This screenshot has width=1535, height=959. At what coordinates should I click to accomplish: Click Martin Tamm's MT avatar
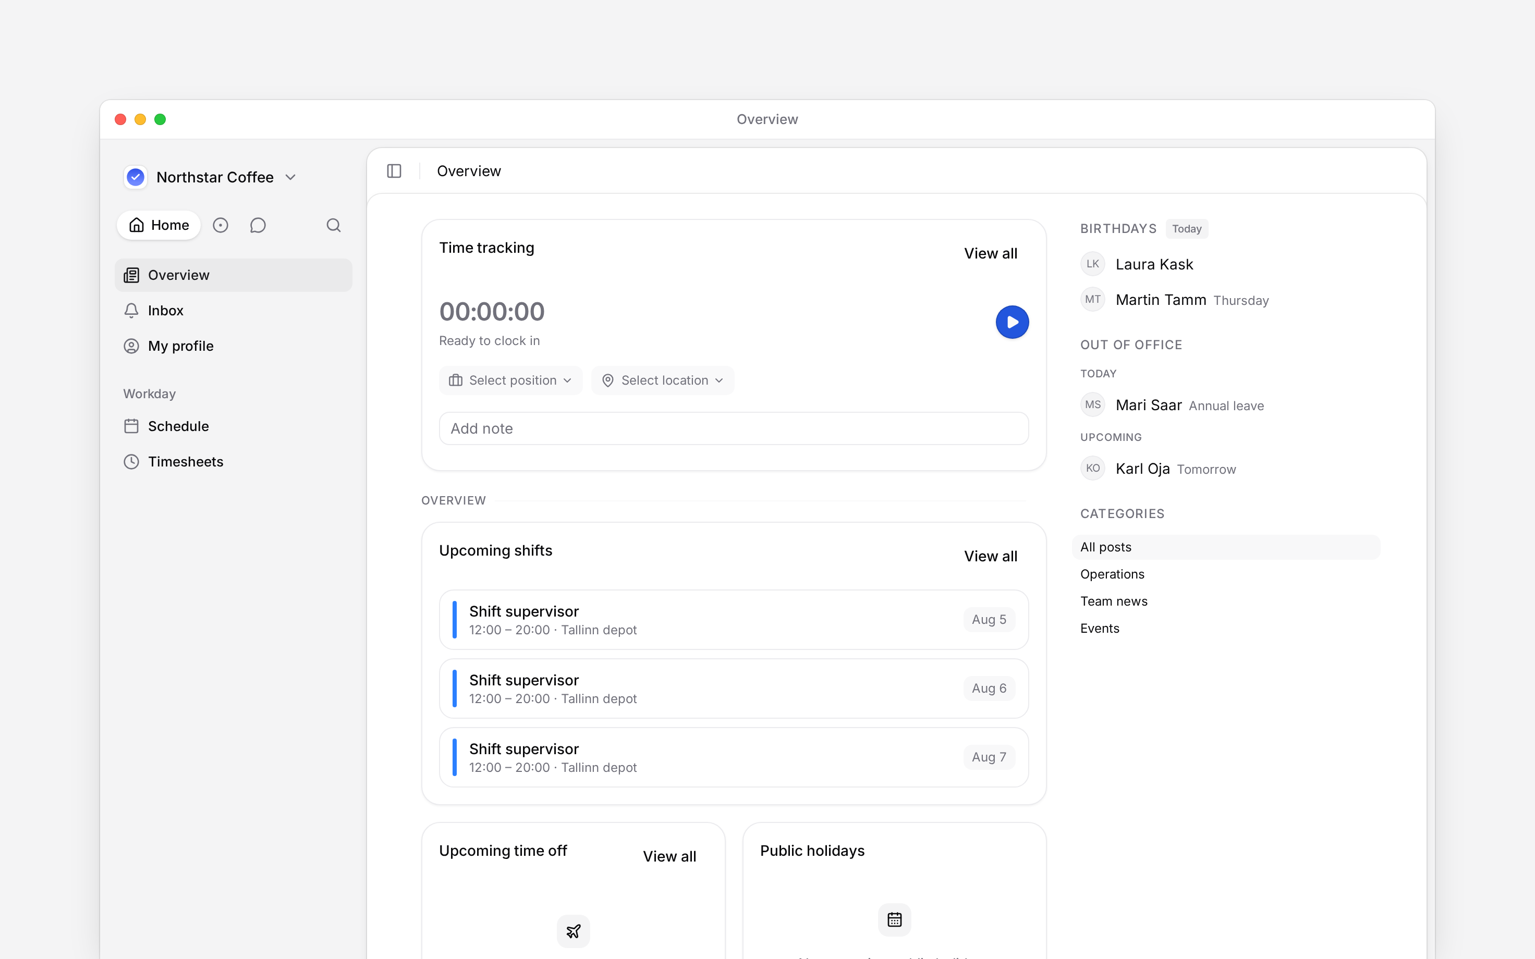point(1092,299)
